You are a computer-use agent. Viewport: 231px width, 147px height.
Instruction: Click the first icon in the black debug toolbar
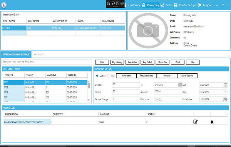[x=109, y=3]
